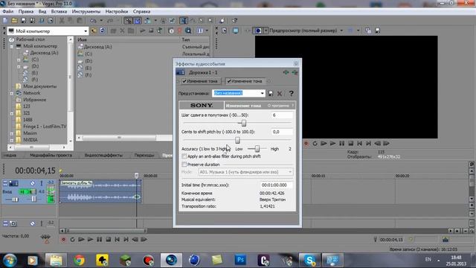Select the Fringe 1 - LostFilm.TV folder
Screen dimensions: 476x268
pyautogui.click(x=45, y=127)
